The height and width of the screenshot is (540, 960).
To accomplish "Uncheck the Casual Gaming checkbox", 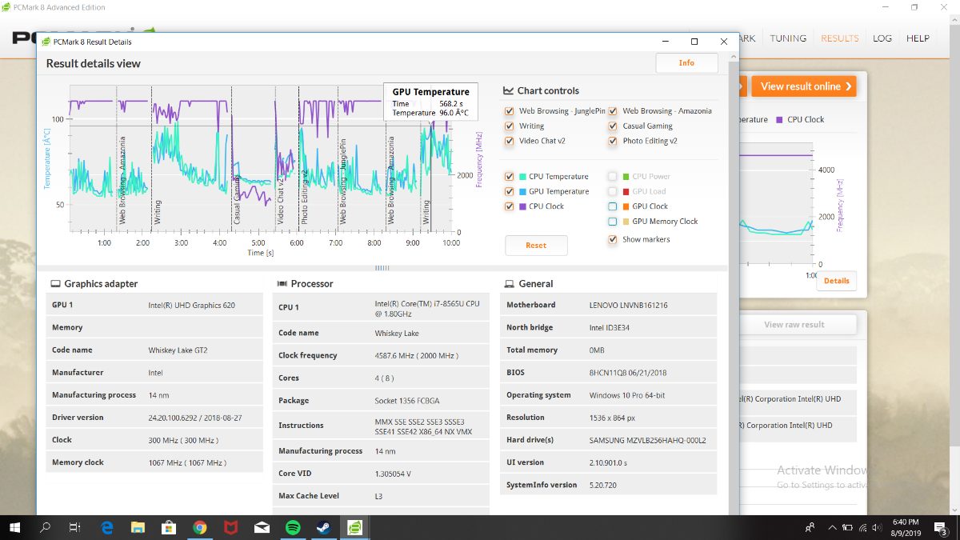I will (613, 126).
